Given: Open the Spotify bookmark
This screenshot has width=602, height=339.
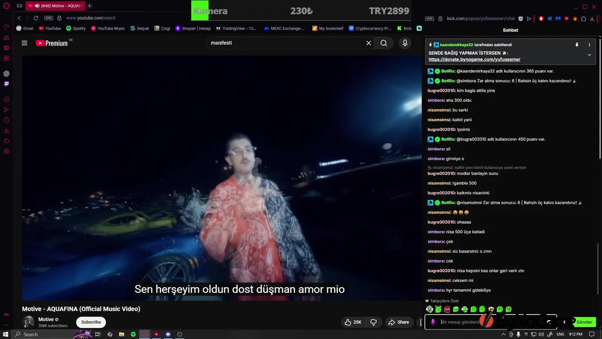Looking at the screenshot, I should tap(76, 28).
